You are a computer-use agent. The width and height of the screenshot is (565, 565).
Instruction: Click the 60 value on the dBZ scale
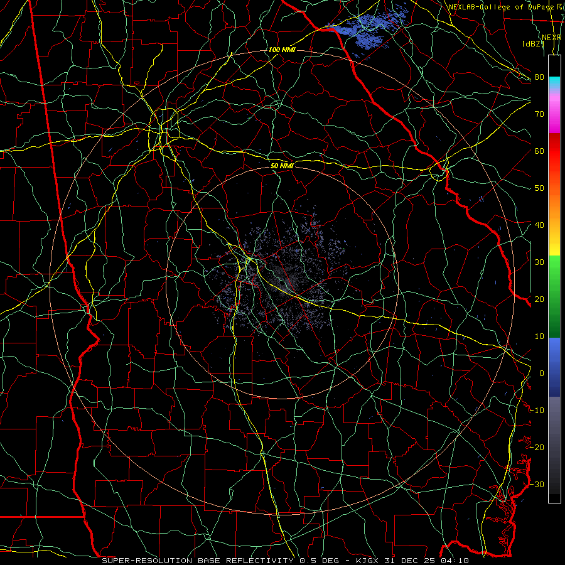pyautogui.click(x=539, y=151)
